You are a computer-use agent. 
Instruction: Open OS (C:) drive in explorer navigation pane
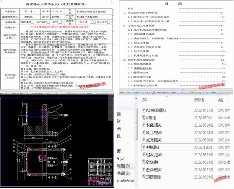120,158
